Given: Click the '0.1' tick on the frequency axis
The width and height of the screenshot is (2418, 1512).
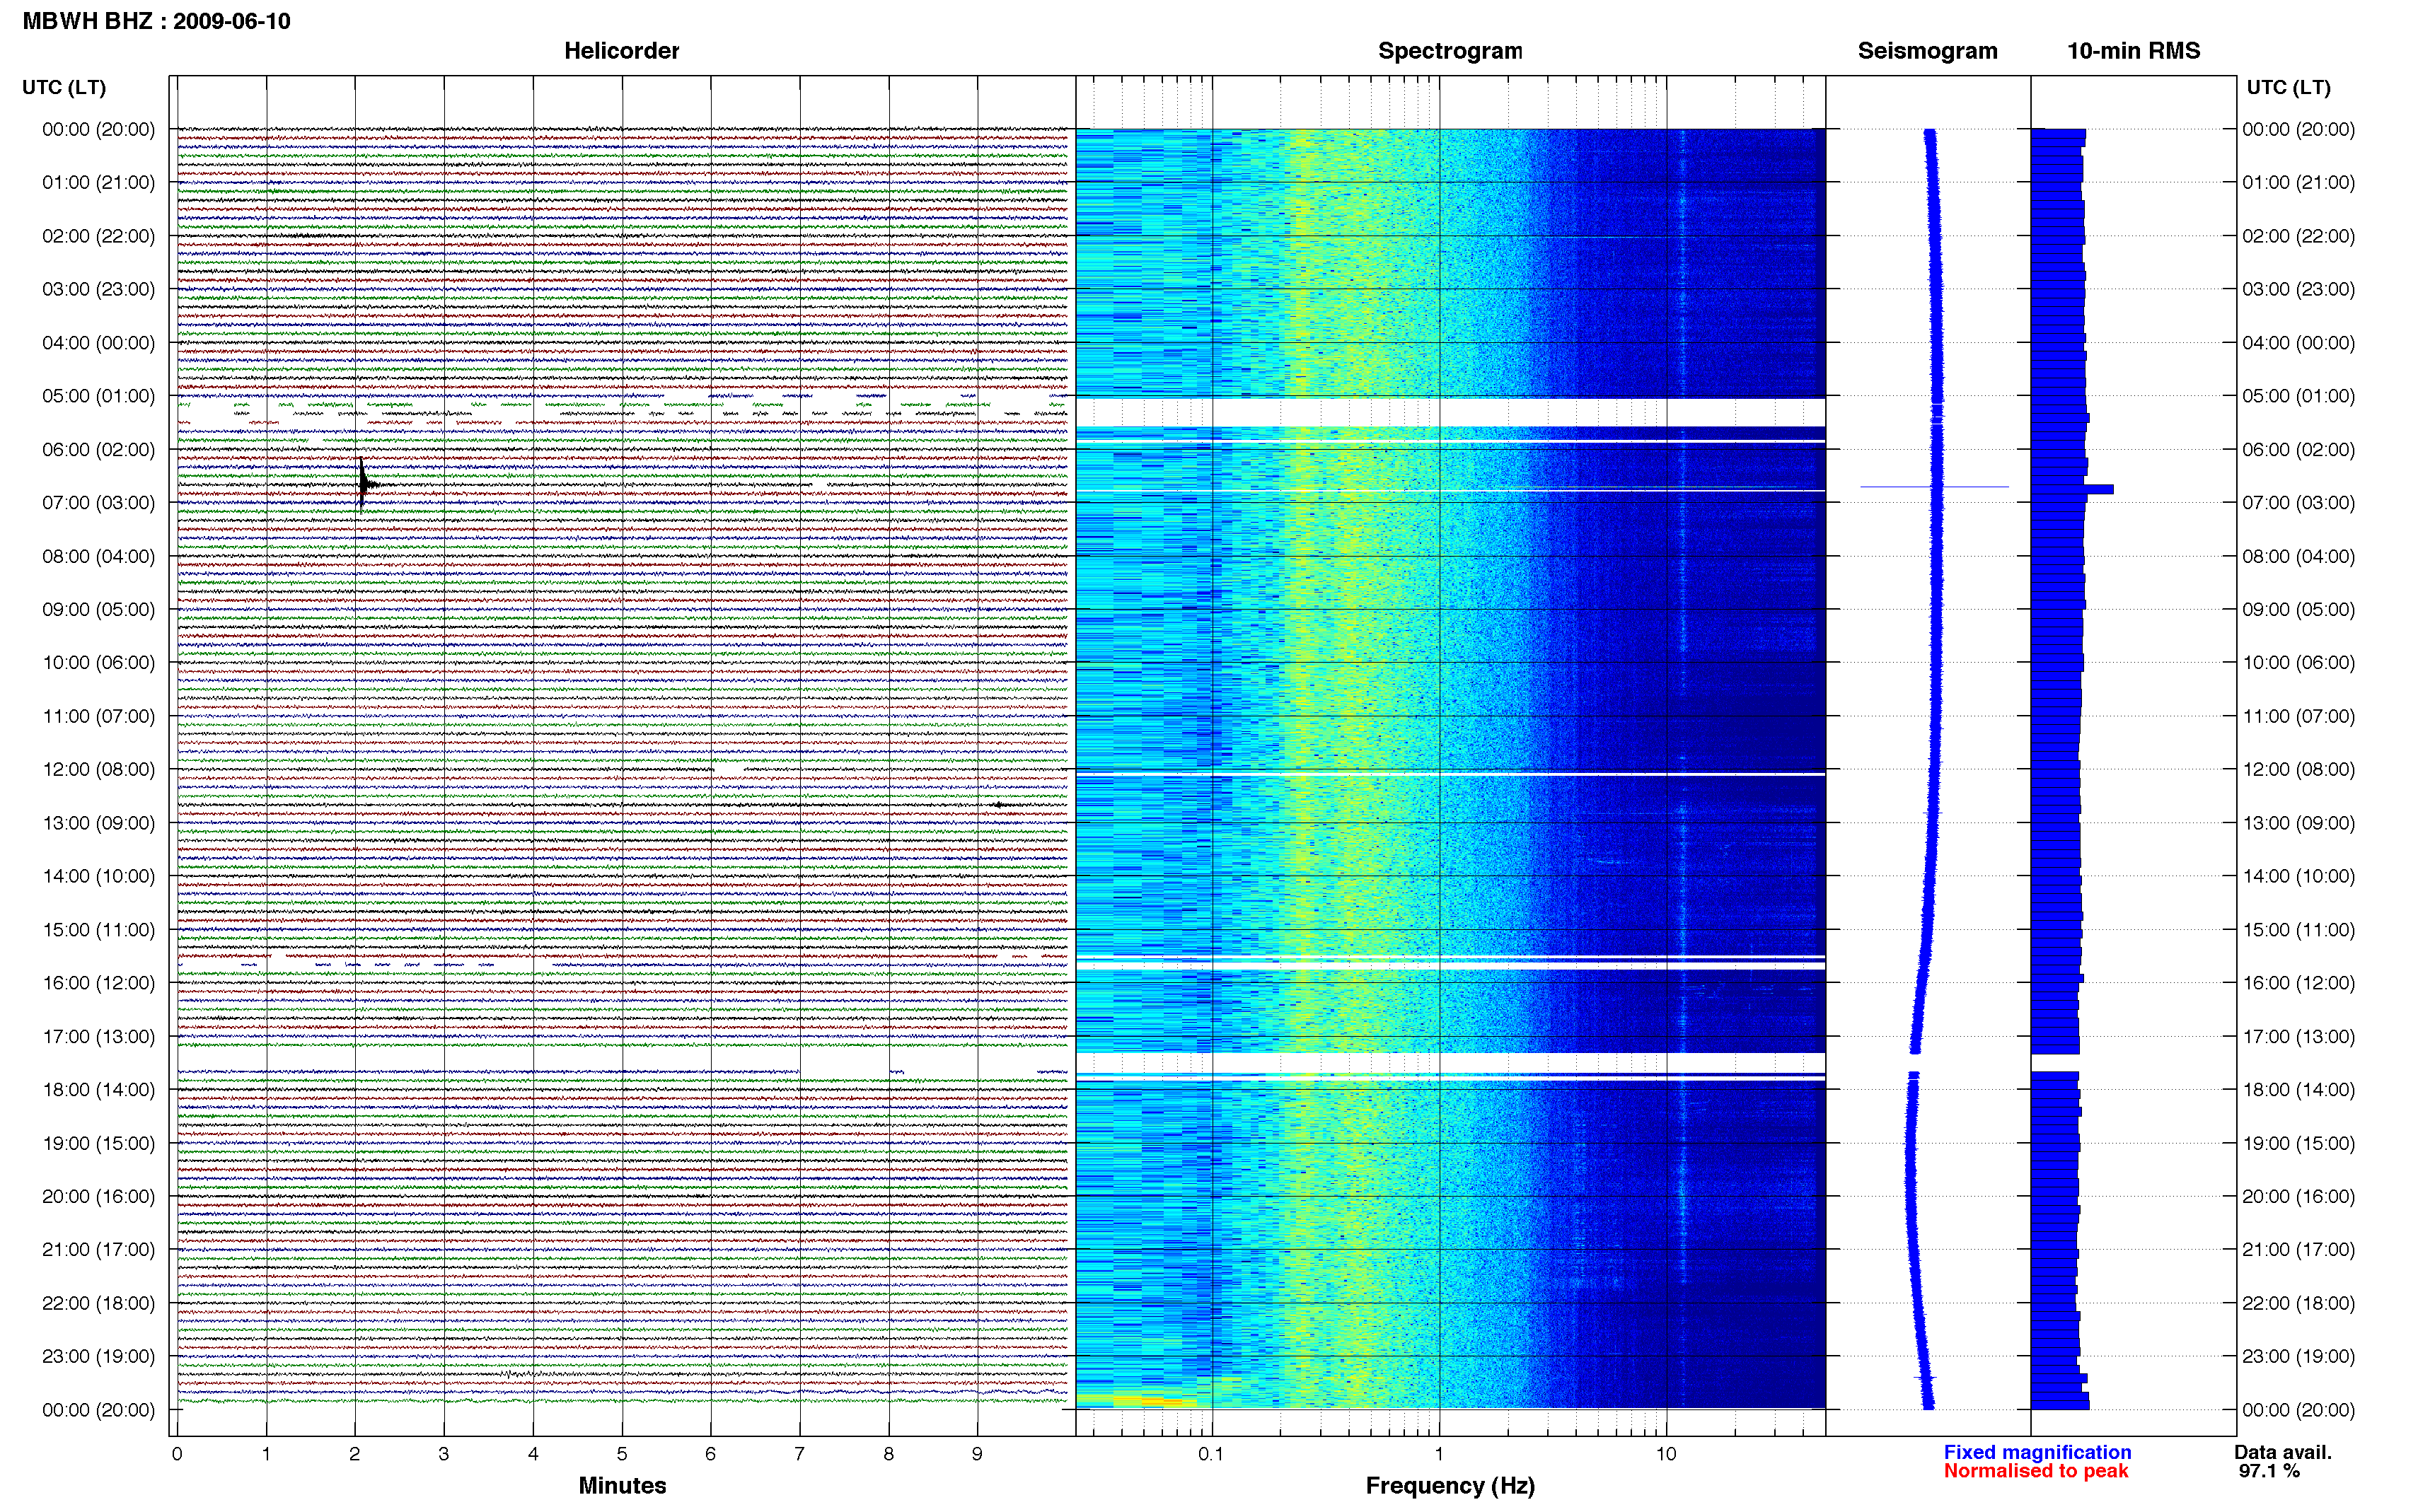Looking at the screenshot, I should point(1211,1455).
